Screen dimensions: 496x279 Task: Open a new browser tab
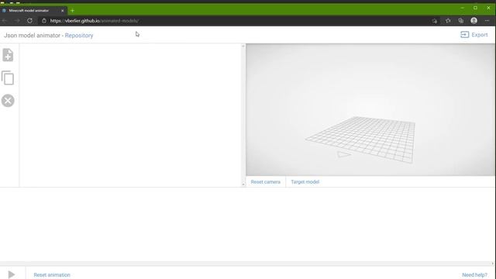72,10
